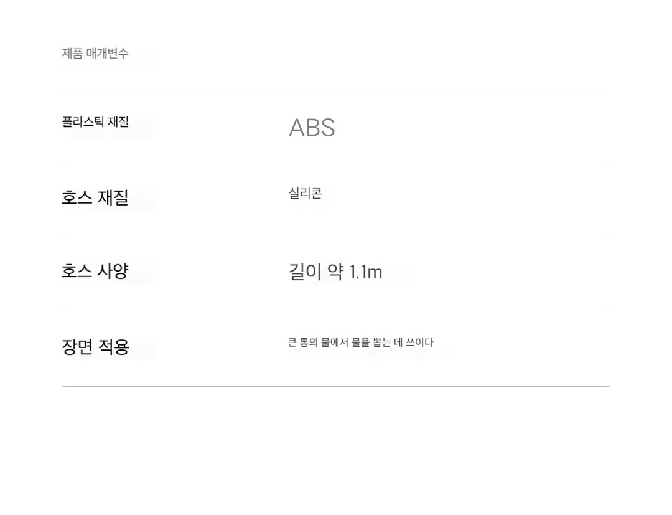The height and width of the screenshot is (515, 672).
Task: Click the word 재질 after 플라스틱
Action: pos(118,122)
